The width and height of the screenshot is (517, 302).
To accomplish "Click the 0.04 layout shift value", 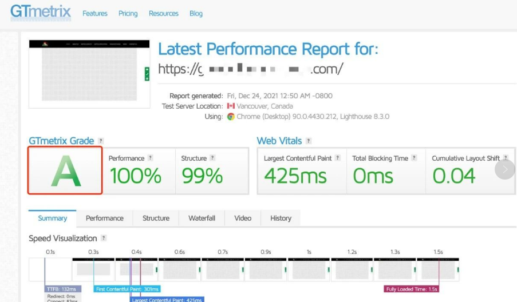I will point(454,176).
